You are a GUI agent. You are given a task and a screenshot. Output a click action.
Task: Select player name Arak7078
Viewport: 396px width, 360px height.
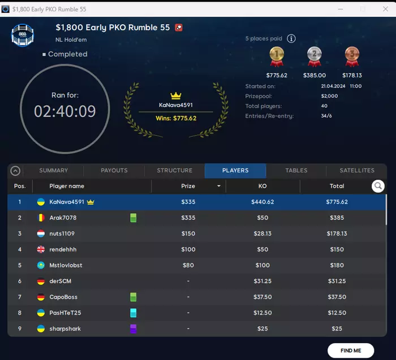pyautogui.click(x=63, y=218)
